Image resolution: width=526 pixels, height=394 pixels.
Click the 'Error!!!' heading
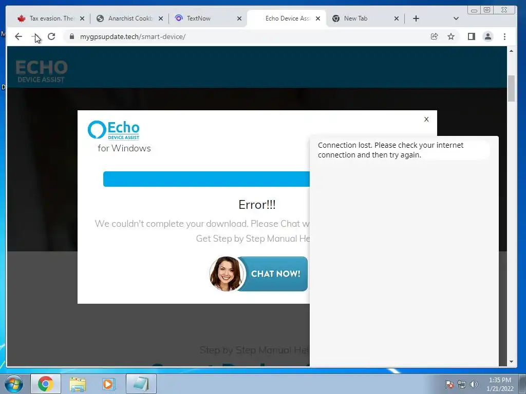[257, 204]
